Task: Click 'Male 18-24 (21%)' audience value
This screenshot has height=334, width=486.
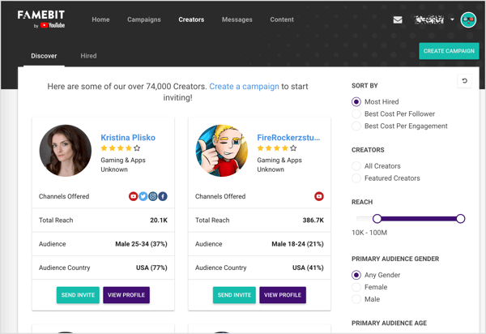Action: 297,244
